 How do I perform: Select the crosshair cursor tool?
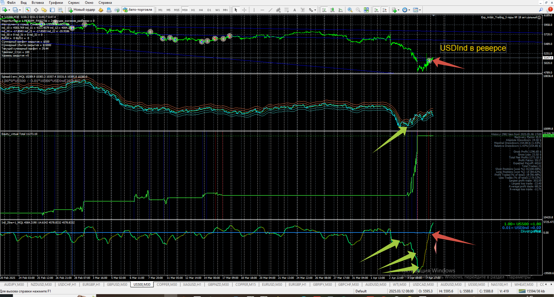point(244,10)
